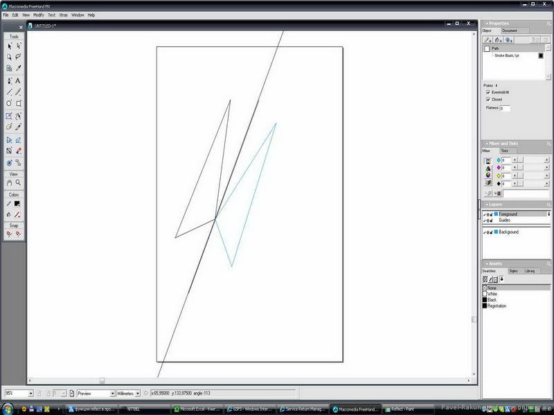Open the Xtras menu
Image resolution: width=554 pixels, height=415 pixels.
(63, 15)
